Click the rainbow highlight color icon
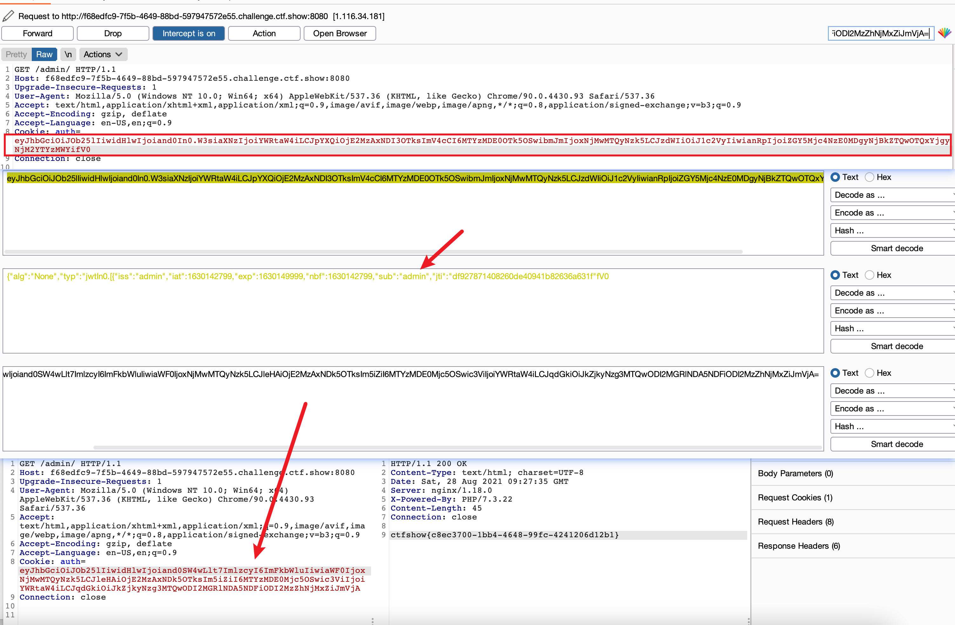 tap(944, 33)
